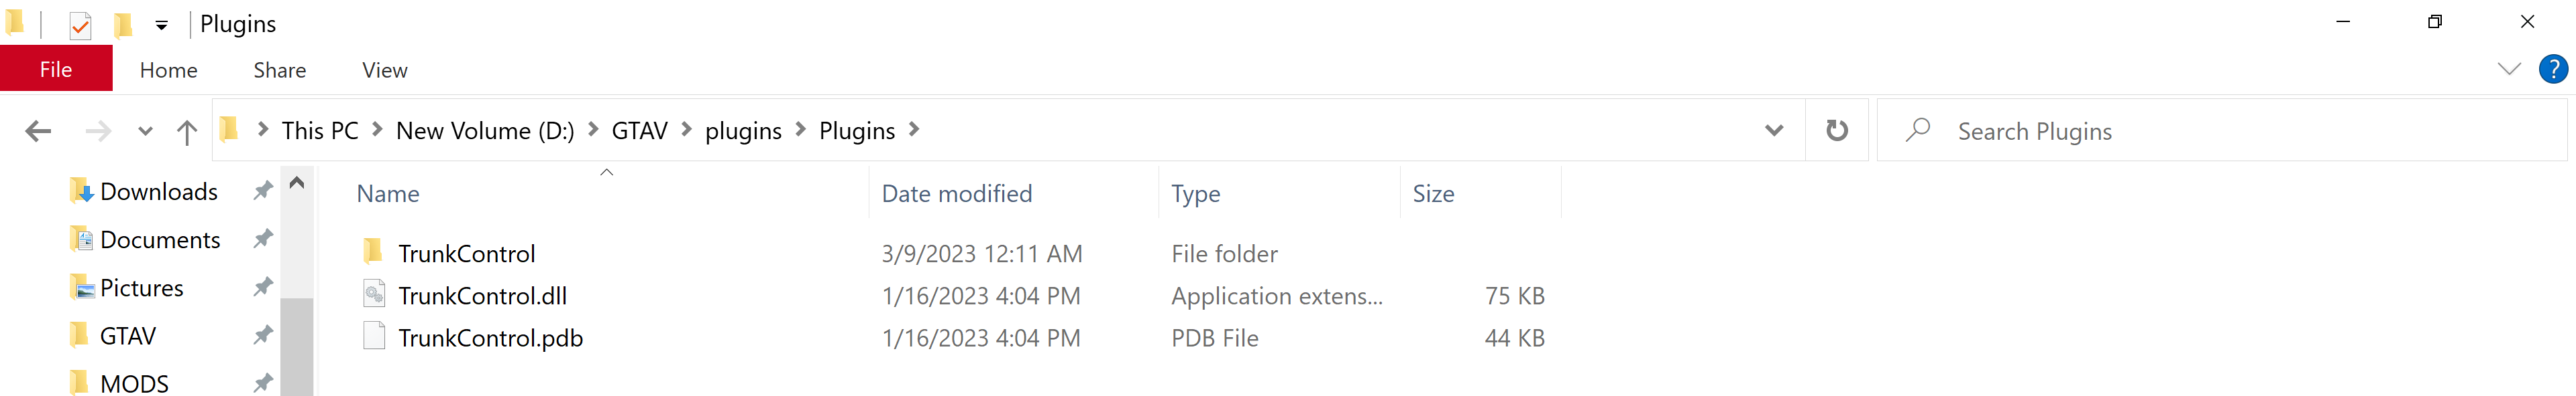The image size is (2576, 396).
Task: Unpin Downloads from Quick access
Action: 263,191
